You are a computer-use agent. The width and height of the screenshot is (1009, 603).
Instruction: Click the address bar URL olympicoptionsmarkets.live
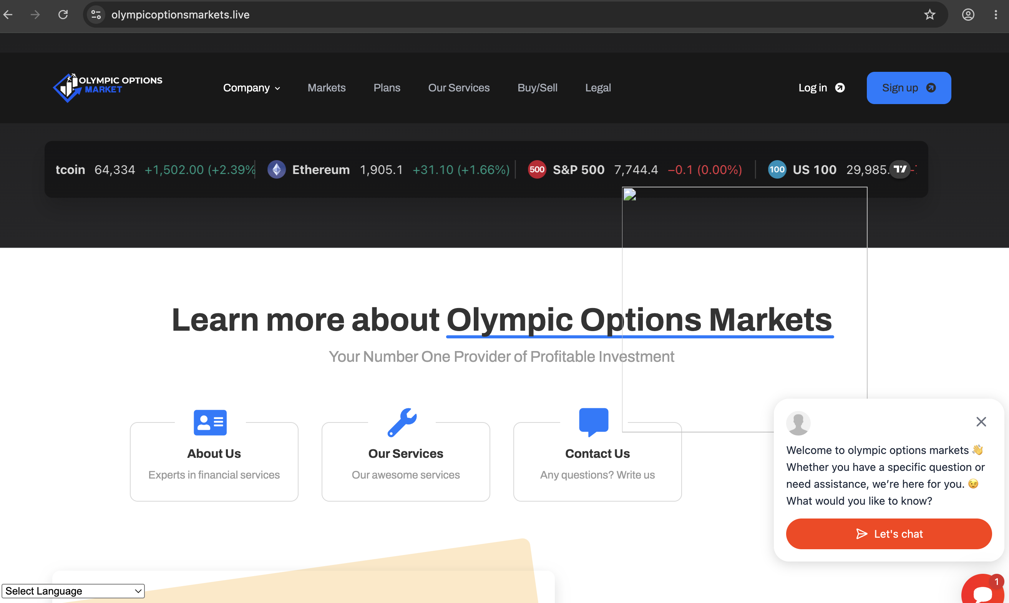pyautogui.click(x=180, y=15)
